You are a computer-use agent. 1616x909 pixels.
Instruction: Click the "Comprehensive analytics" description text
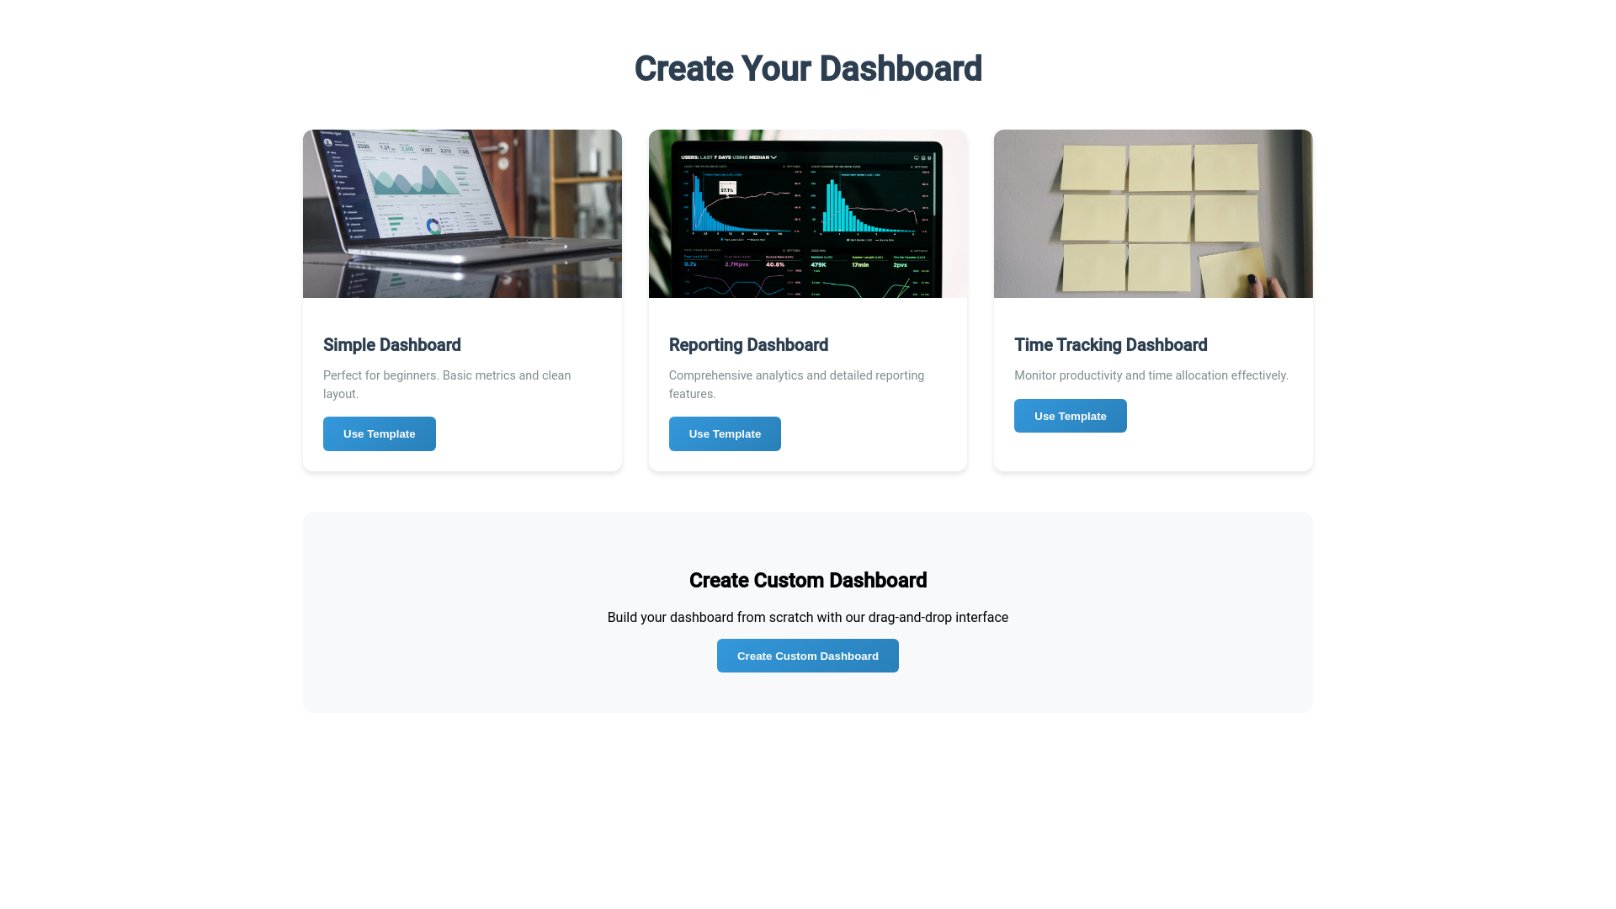pyautogui.click(x=796, y=384)
